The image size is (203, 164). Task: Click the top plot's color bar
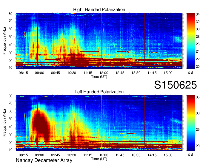[190, 41]
